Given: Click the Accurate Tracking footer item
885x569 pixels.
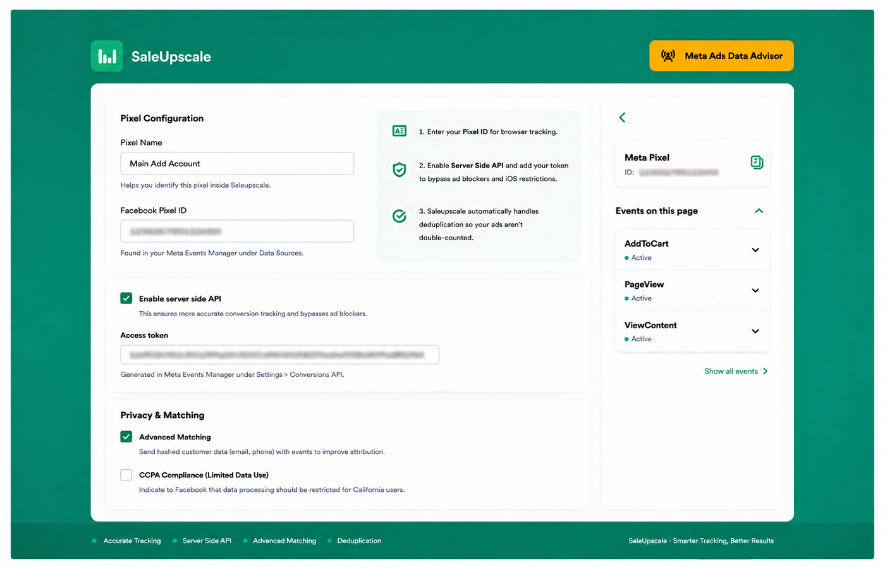Looking at the screenshot, I should pyautogui.click(x=132, y=541).
